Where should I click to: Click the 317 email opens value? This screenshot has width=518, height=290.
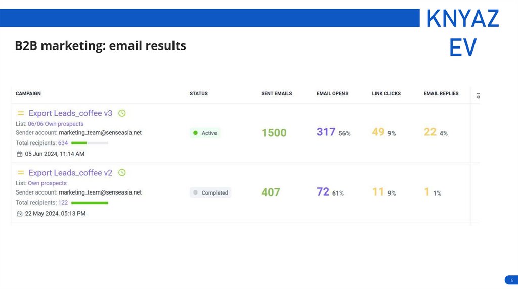tap(326, 132)
